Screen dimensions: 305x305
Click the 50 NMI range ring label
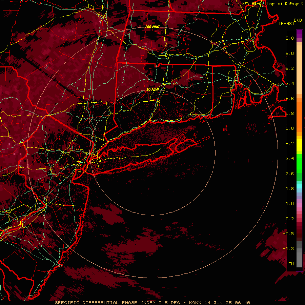point(152,89)
